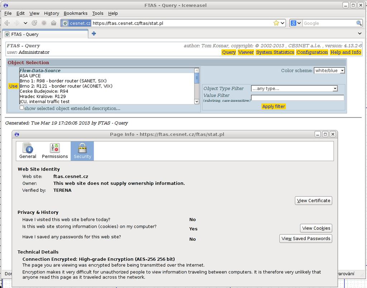Click the data source list scrollbar thumb

tap(197, 78)
